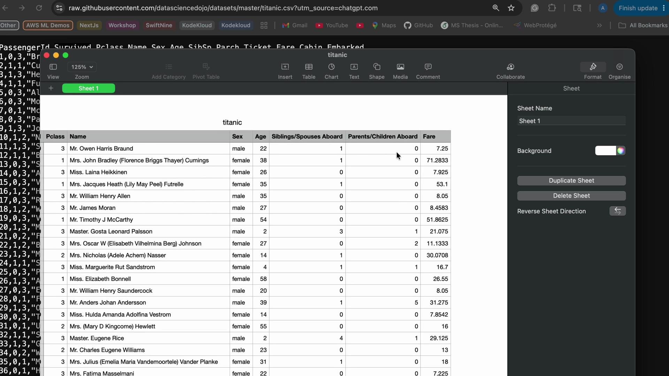Select cell Master. Gosta Leonard Palsson

coord(148,232)
